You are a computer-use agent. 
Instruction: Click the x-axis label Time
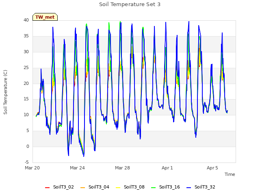pyautogui.click(x=230, y=174)
